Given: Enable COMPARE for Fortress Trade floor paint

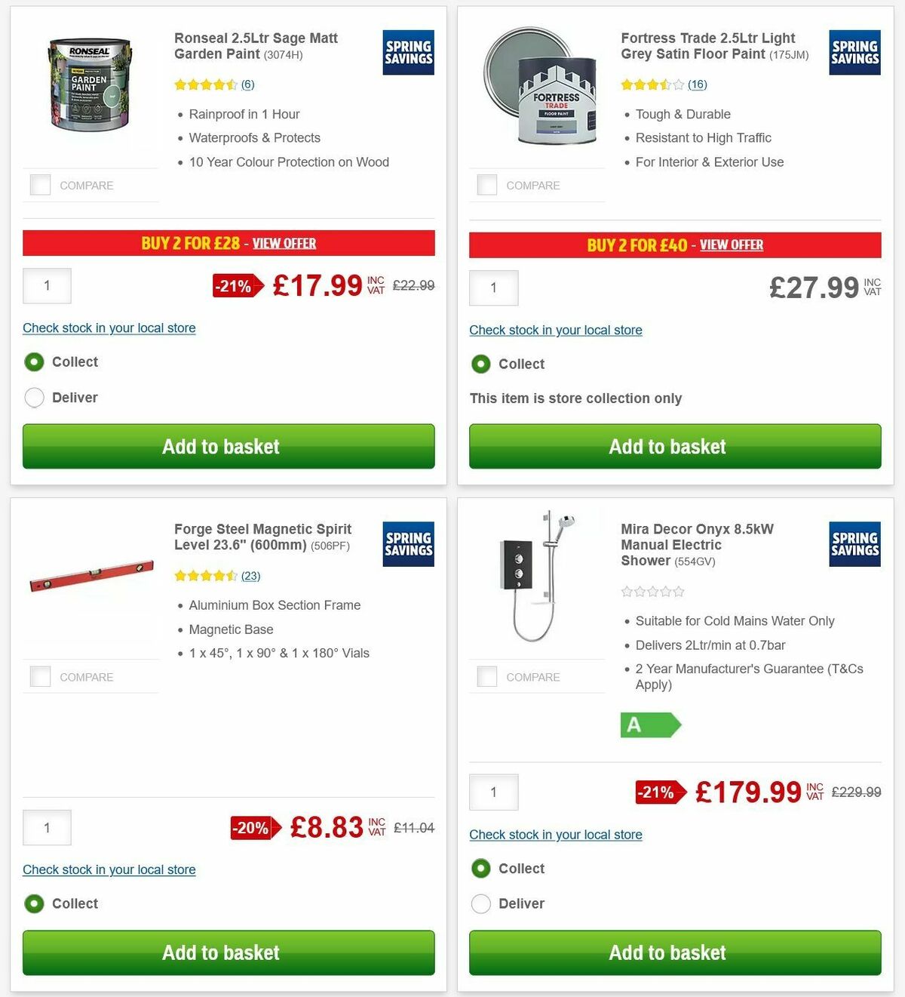Looking at the screenshot, I should click(x=486, y=184).
